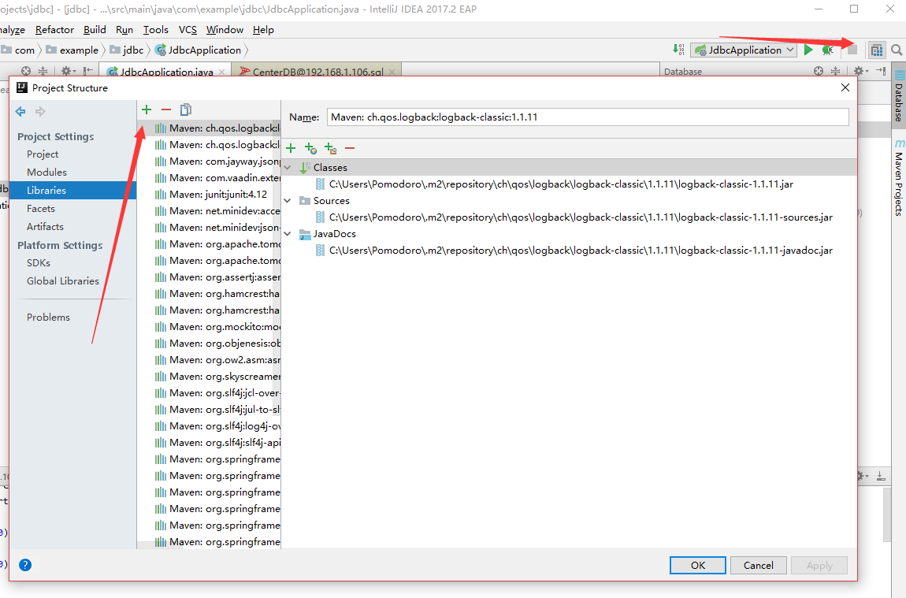Screen dimensions: 906x598
Task: Debug JdbcApplication with bug icon
Action: tap(828, 50)
